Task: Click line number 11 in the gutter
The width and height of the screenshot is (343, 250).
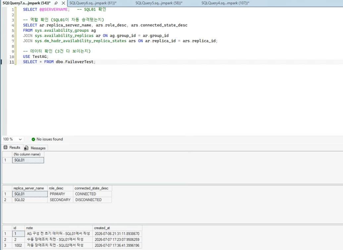Action: (x=12, y=62)
